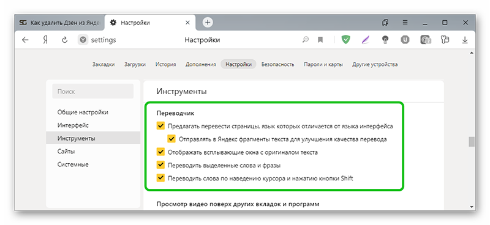This screenshot has width=490, height=225.
Task: Uncheck Отправлять в Яндекс фрагменты текста
Action: tap(171, 139)
